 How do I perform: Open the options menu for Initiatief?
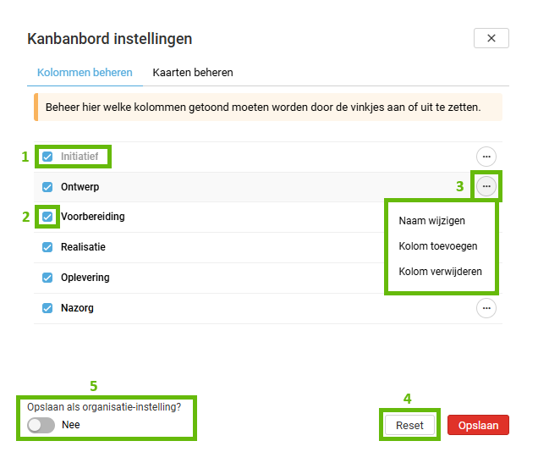[x=486, y=156]
